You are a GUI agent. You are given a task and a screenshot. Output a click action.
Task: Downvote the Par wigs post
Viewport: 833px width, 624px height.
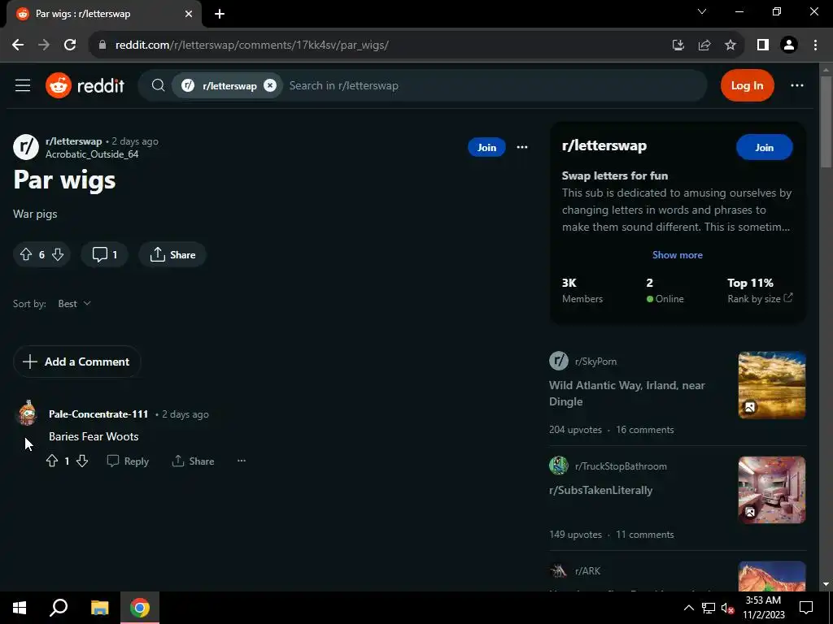click(x=58, y=254)
